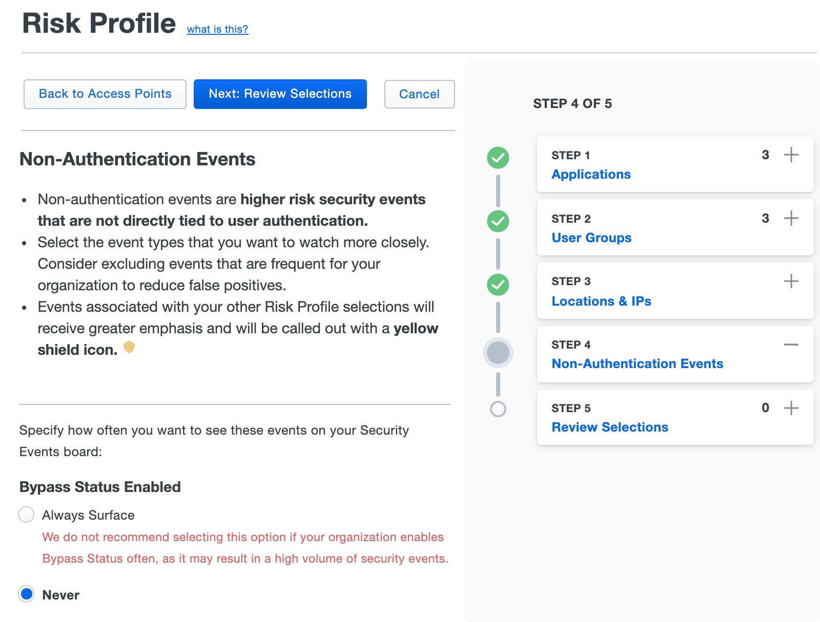Click the yellow shield icon in the description
Screen dimensions: 820x622
point(130,348)
